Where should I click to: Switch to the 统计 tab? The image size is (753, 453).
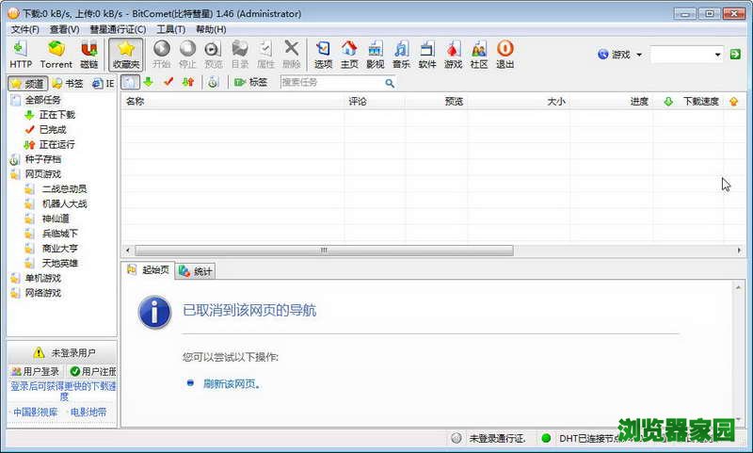click(x=197, y=271)
